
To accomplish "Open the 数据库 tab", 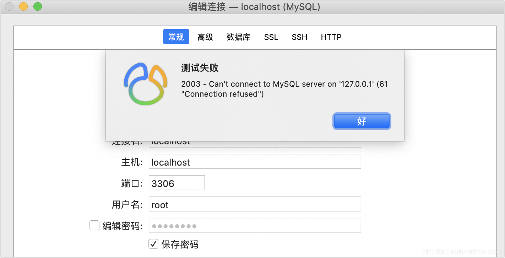I will coord(238,37).
